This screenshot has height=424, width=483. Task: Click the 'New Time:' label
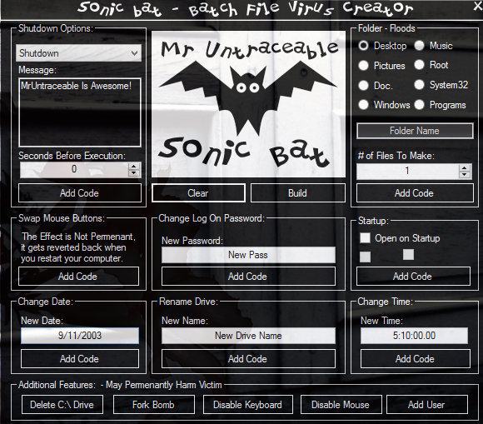[x=381, y=321]
